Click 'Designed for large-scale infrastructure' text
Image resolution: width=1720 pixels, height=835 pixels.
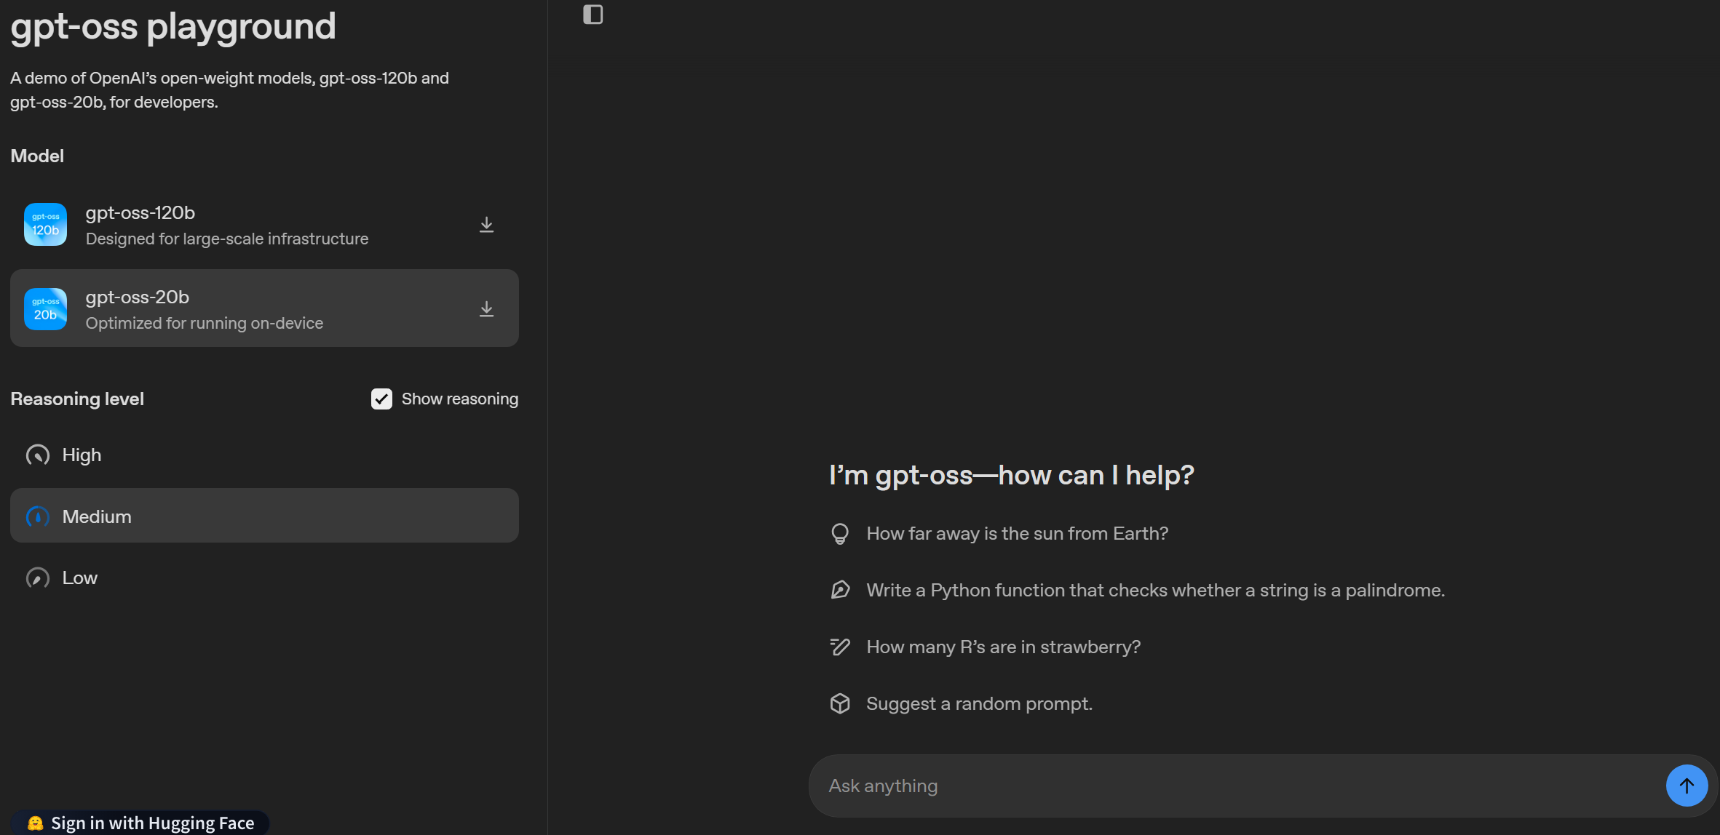(x=227, y=239)
